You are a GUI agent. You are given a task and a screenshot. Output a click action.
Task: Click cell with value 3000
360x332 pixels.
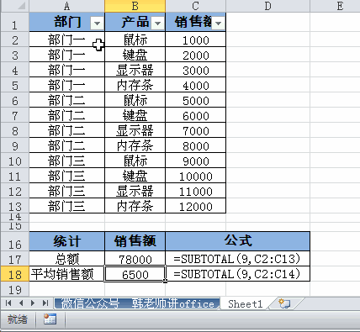coord(196,70)
